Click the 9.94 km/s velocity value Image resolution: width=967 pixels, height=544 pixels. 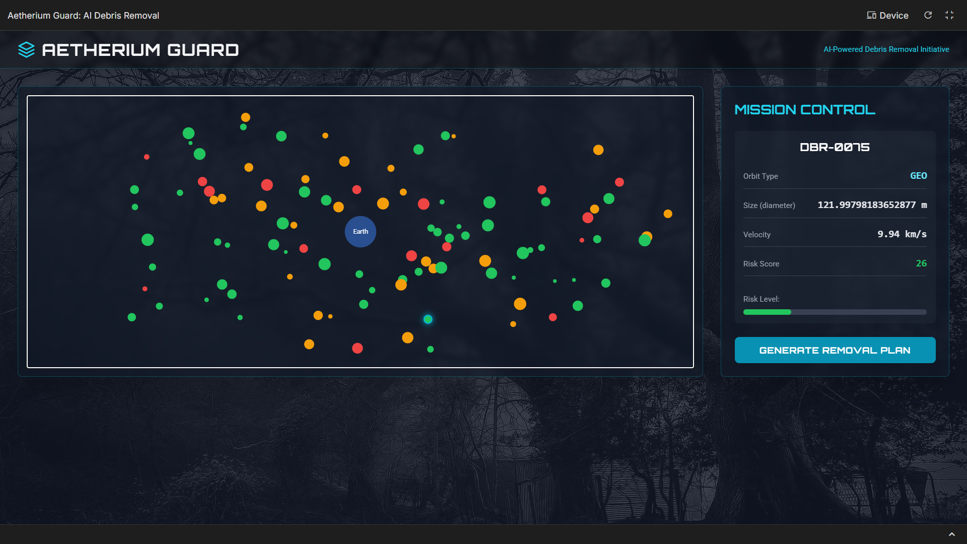coord(902,234)
